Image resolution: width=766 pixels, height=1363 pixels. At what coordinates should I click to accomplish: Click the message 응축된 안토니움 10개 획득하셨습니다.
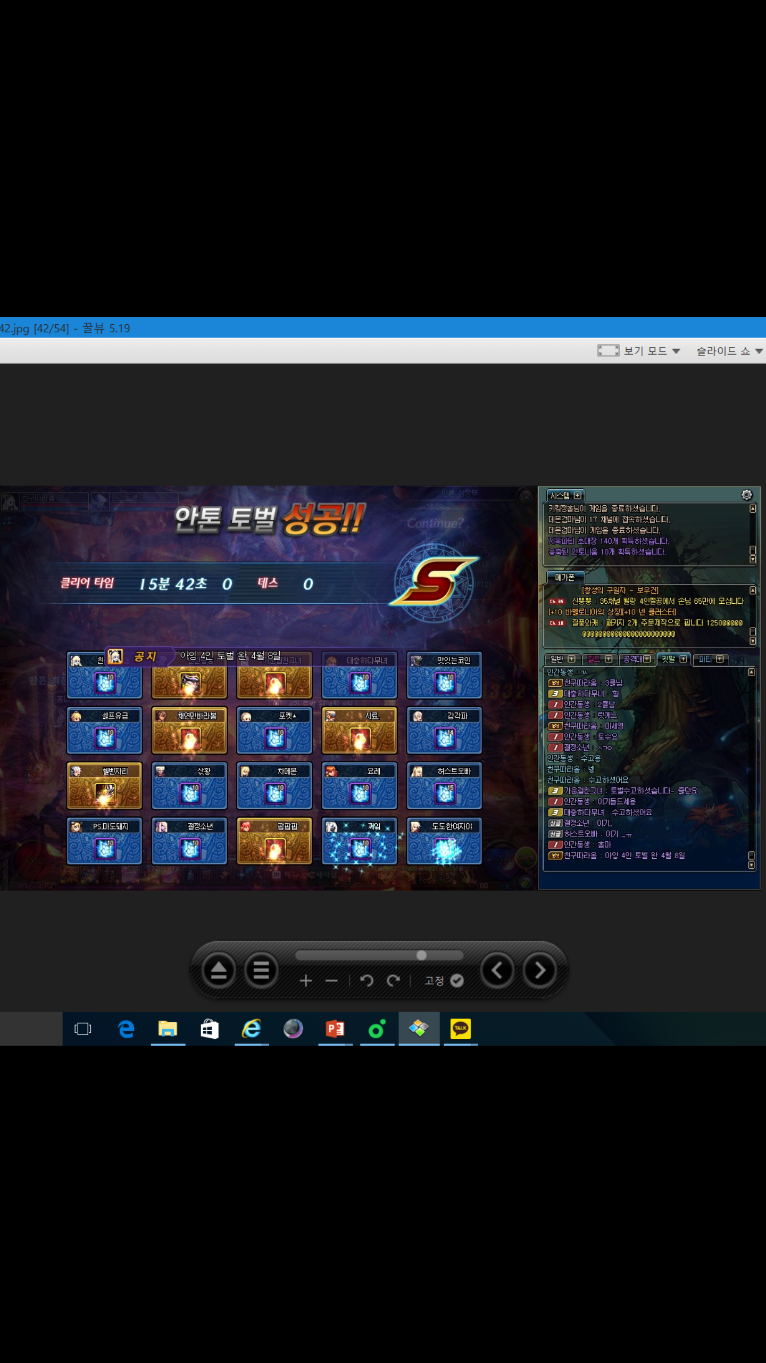tap(607, 552)
